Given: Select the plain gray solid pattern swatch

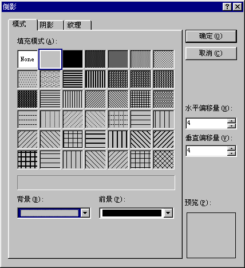Looking at the screenshot, I should 50,59.
